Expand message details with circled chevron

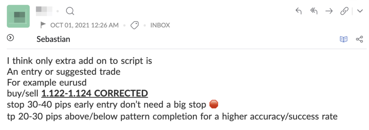11,38
